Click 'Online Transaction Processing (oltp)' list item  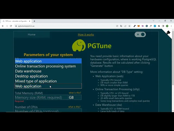[117, 89]
